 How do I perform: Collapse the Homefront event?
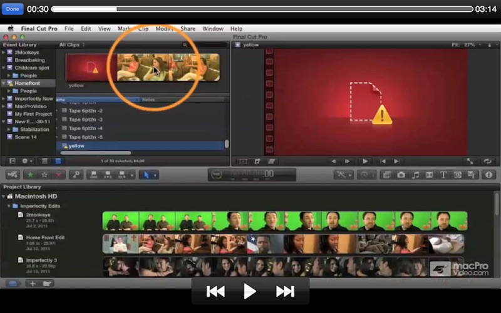pyautogui.click(x=4, y=83)
